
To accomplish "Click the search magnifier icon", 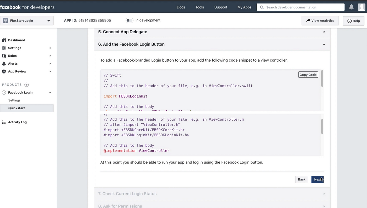I will tap(262, 7).
